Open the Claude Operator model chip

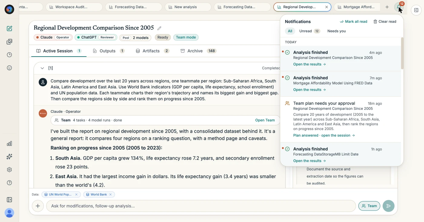tap(53, 38)
